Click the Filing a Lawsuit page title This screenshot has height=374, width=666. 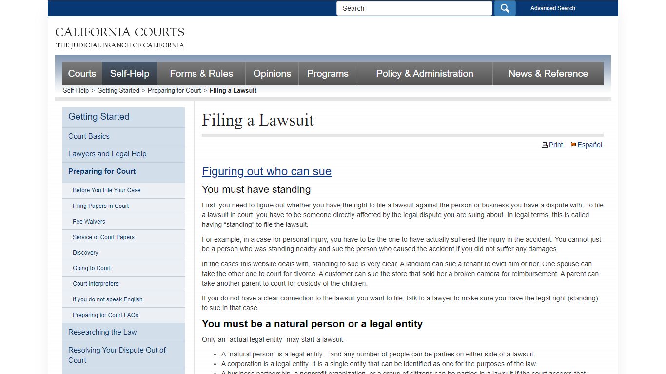pos(258,120)
